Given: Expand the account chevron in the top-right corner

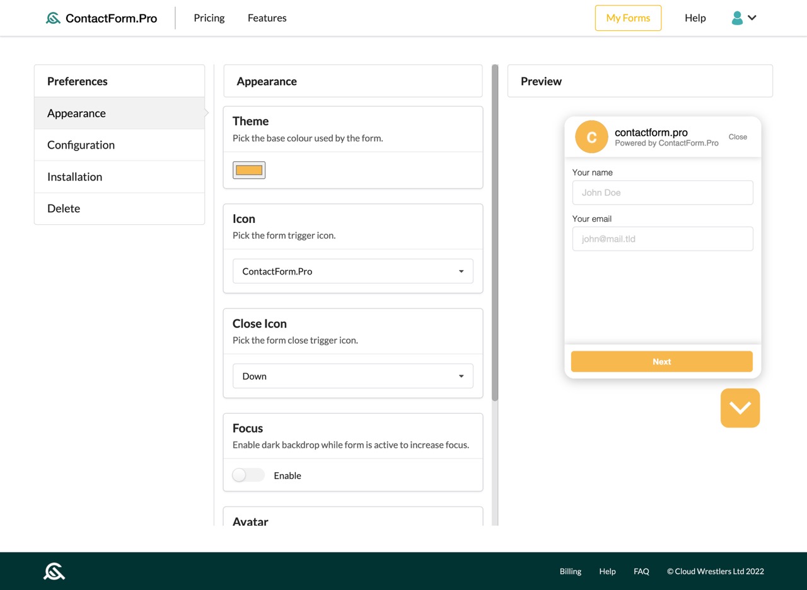Looking at the screenshot, I should tap(752, 18).
